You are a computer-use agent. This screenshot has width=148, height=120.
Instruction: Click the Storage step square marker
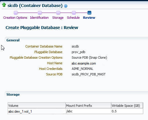click(x=58, y=13)
